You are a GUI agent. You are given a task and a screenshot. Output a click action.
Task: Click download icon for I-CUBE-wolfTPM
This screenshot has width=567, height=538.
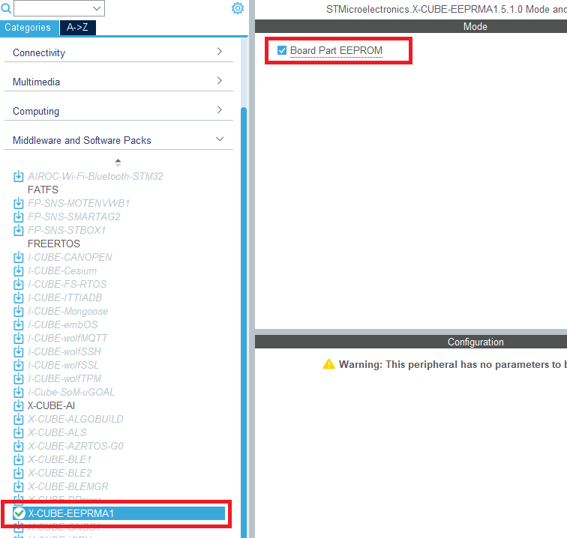(19, 378)
